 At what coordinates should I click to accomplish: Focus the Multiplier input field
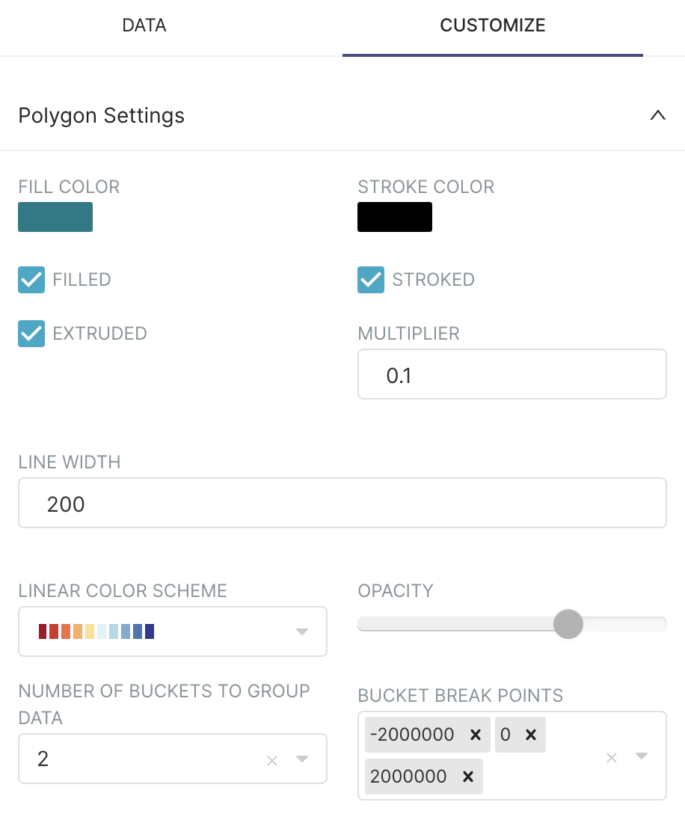(x=512, y=375)
